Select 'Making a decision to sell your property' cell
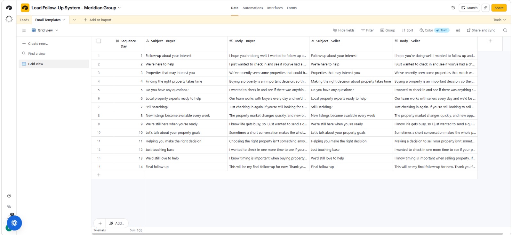Viewport: 512px width, 235px height. click(435, 141)
